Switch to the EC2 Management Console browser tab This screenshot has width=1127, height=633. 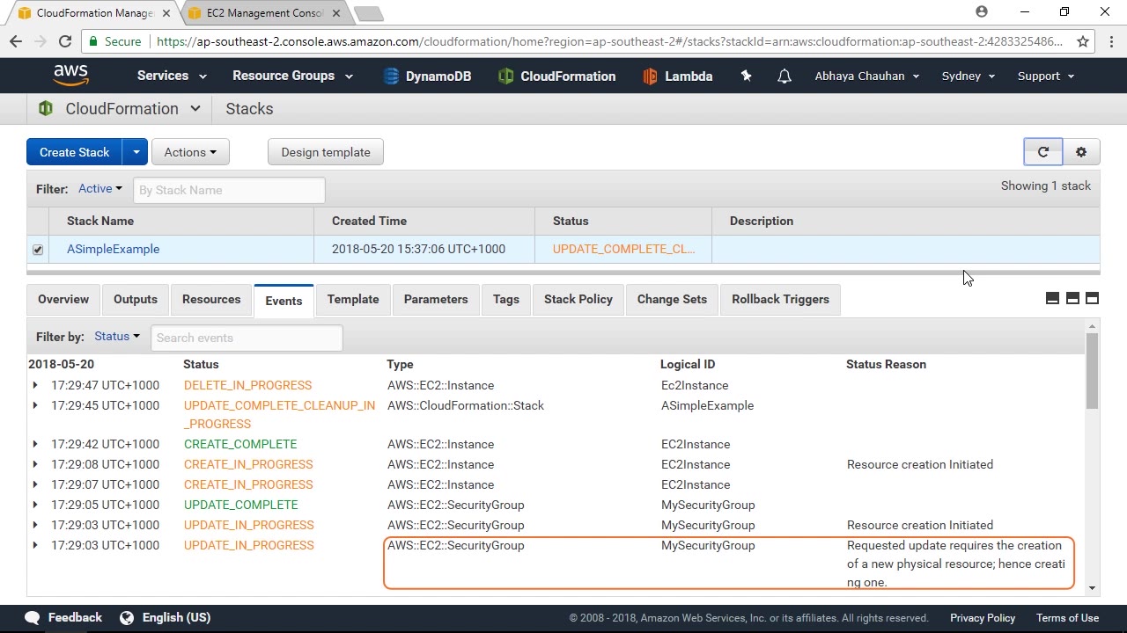(x=264, y=13)
